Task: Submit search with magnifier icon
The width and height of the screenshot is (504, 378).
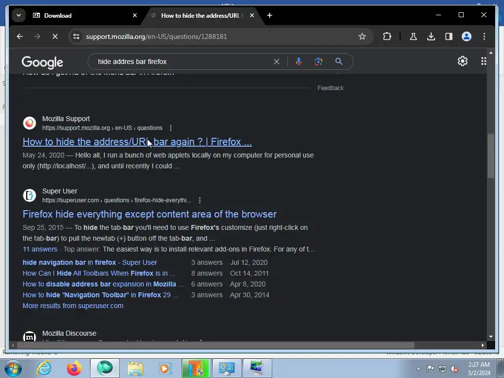Action: (x=339, y=62)
